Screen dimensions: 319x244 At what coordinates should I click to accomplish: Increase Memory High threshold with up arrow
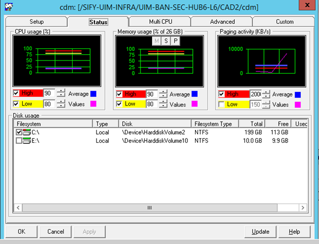pyautogui.click(x=163, y=92)
